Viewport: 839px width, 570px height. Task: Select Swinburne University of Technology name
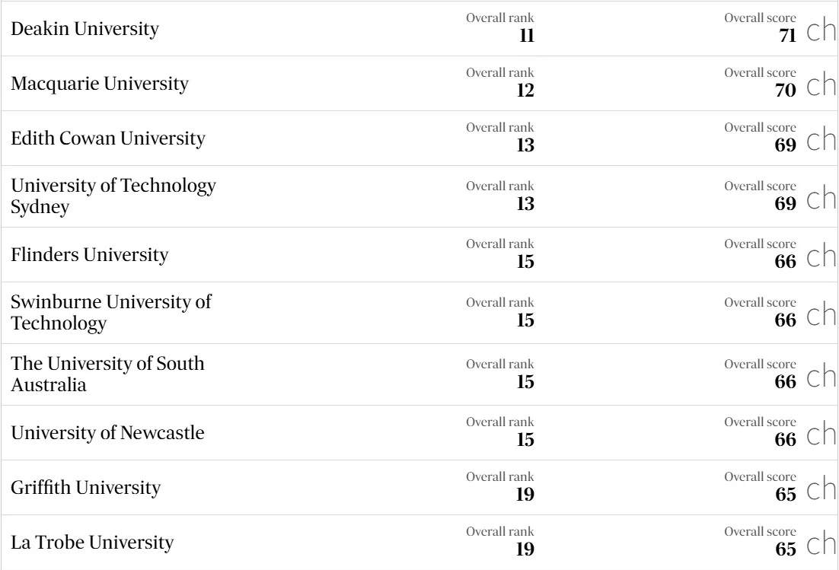coord(110,313)
